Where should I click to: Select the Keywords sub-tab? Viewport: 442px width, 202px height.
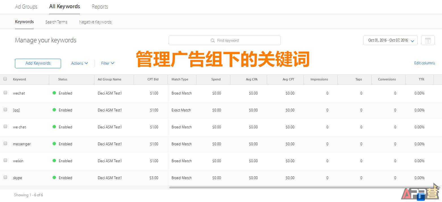click(24, 22)
